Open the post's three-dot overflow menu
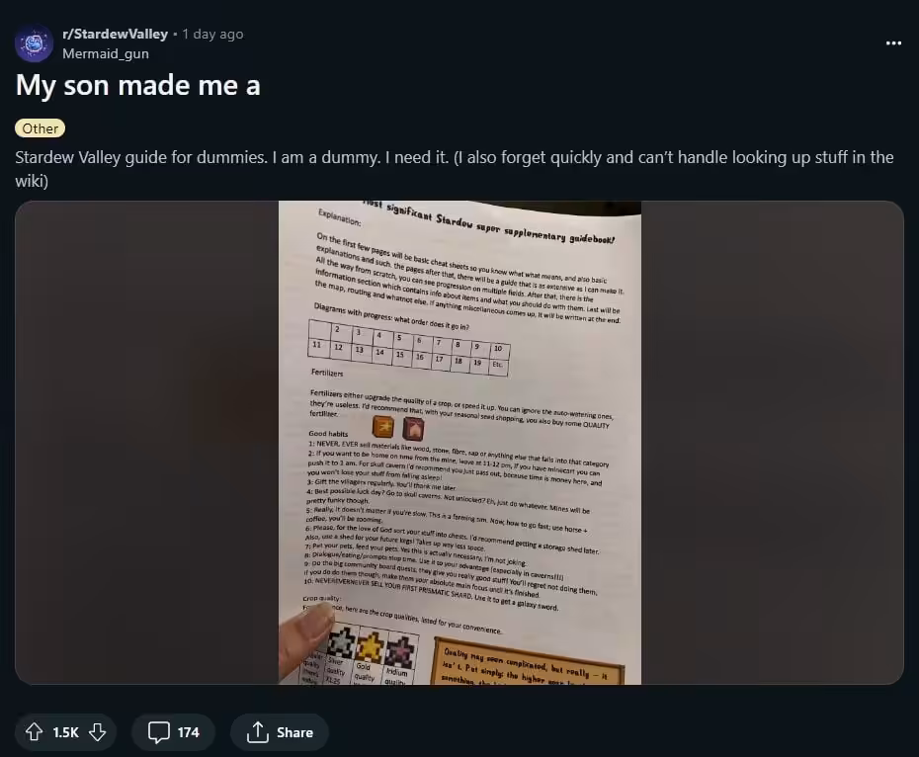The height and width of the screenshot is (757, 919). [893, 42]
